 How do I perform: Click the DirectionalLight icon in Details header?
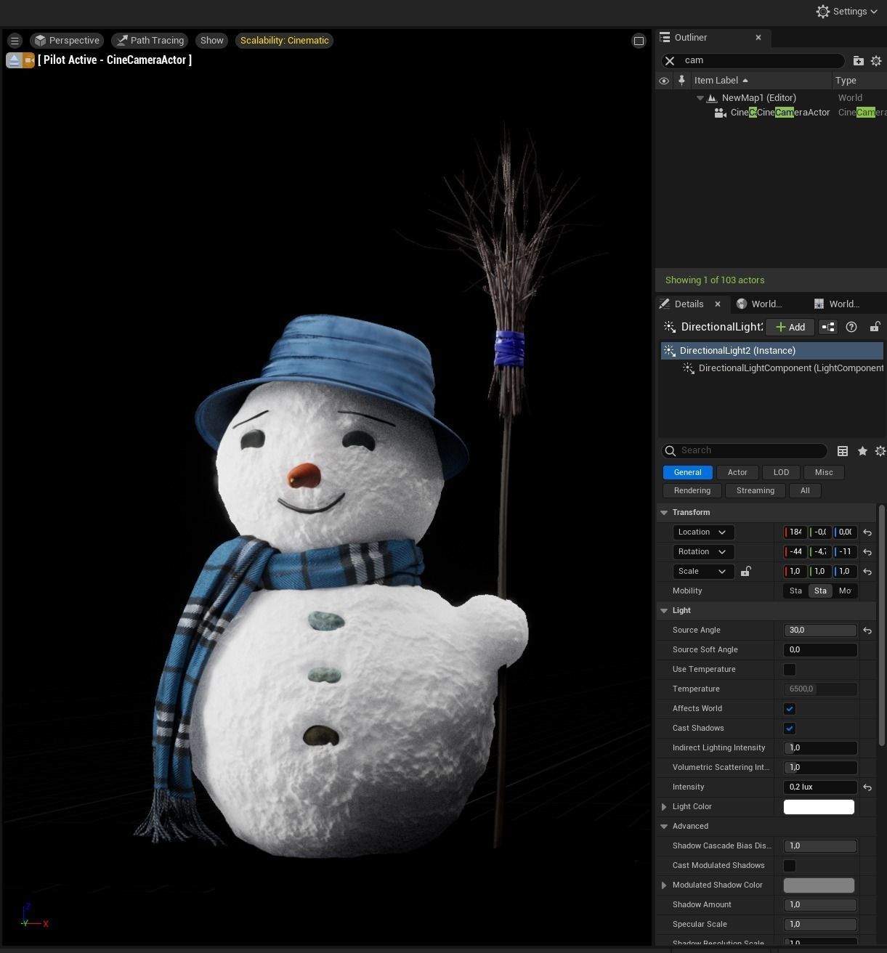[x=669, y=327]
